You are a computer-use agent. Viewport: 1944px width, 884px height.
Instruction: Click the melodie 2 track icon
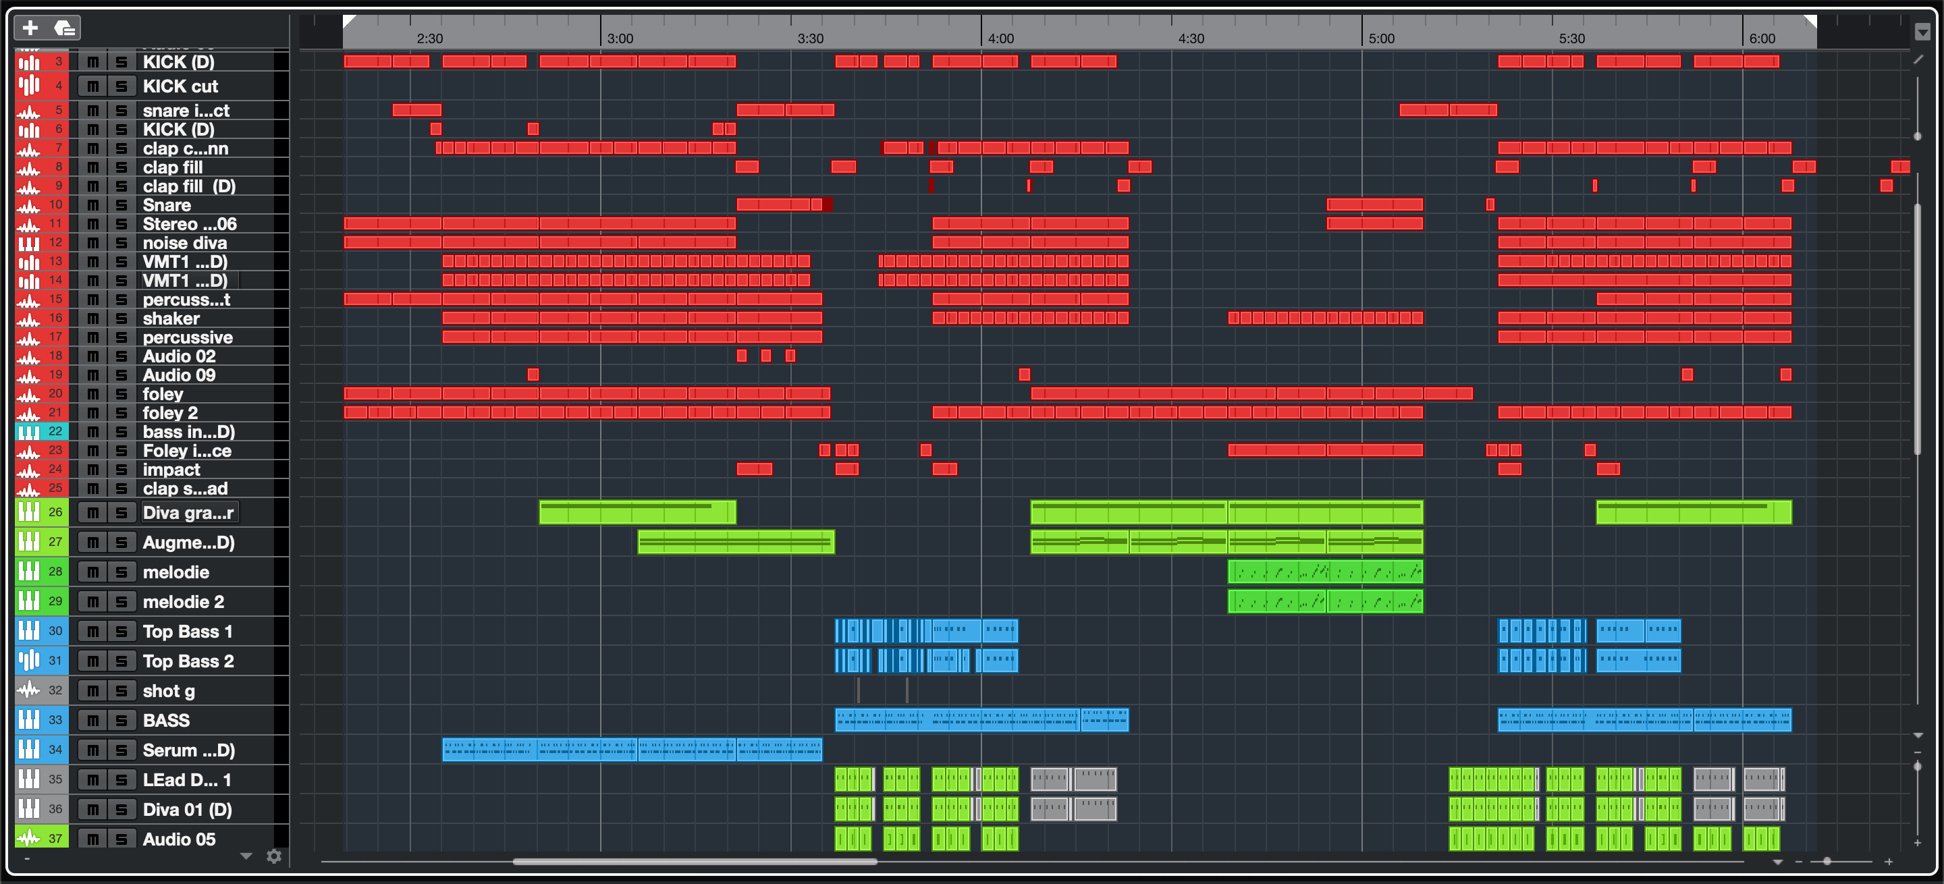[x=30, y=601]
